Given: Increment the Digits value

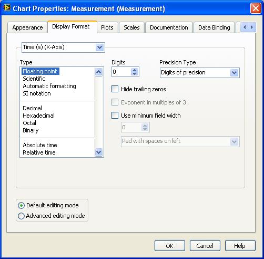Looking at the screenshot, I should click(135, 70).
